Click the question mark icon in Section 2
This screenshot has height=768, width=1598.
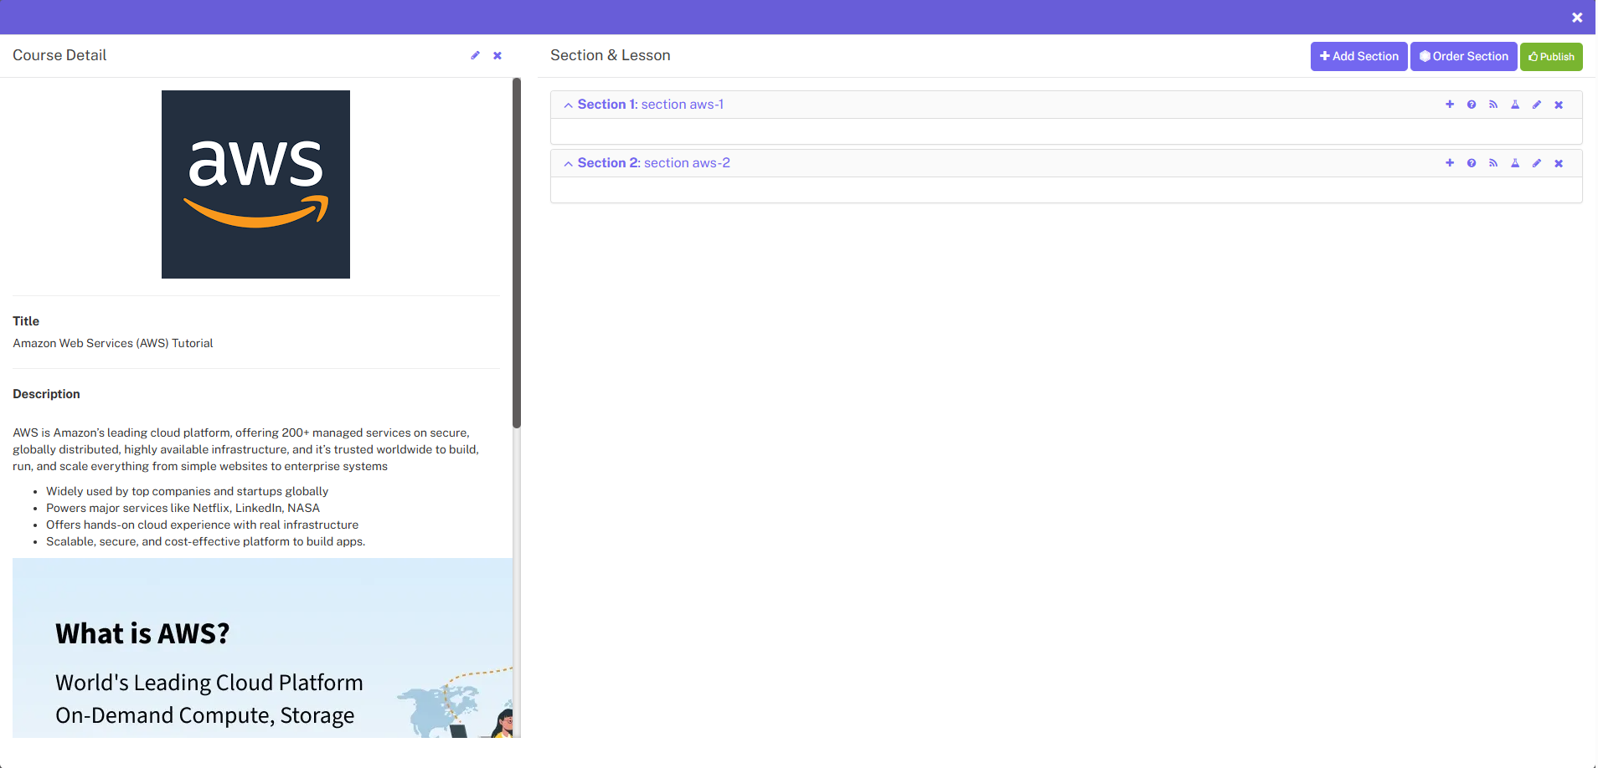click(x=1472, y=163)
